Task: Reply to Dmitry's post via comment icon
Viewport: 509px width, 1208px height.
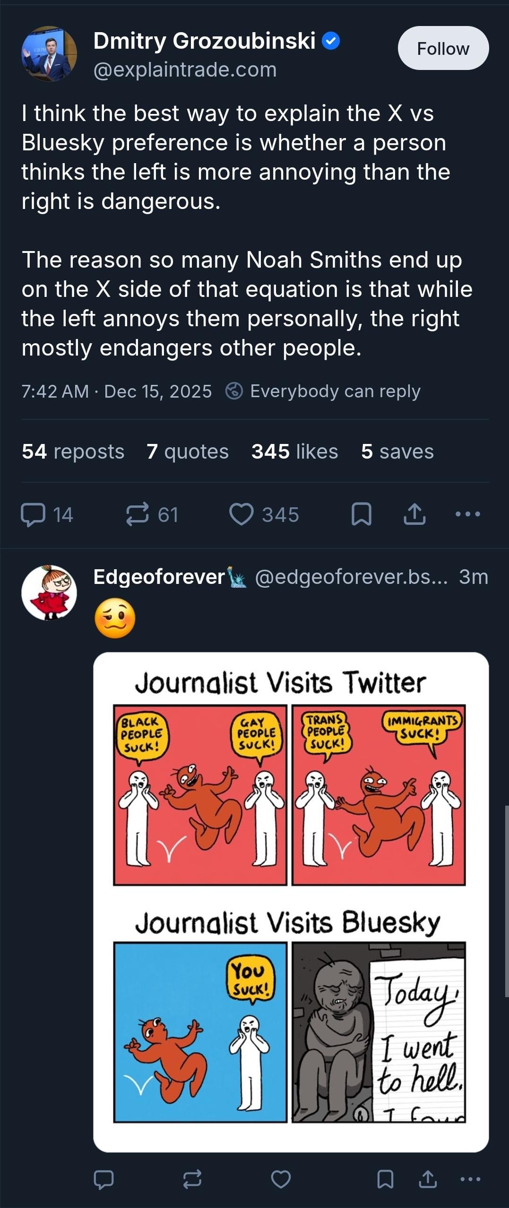Action: [33, 514]
